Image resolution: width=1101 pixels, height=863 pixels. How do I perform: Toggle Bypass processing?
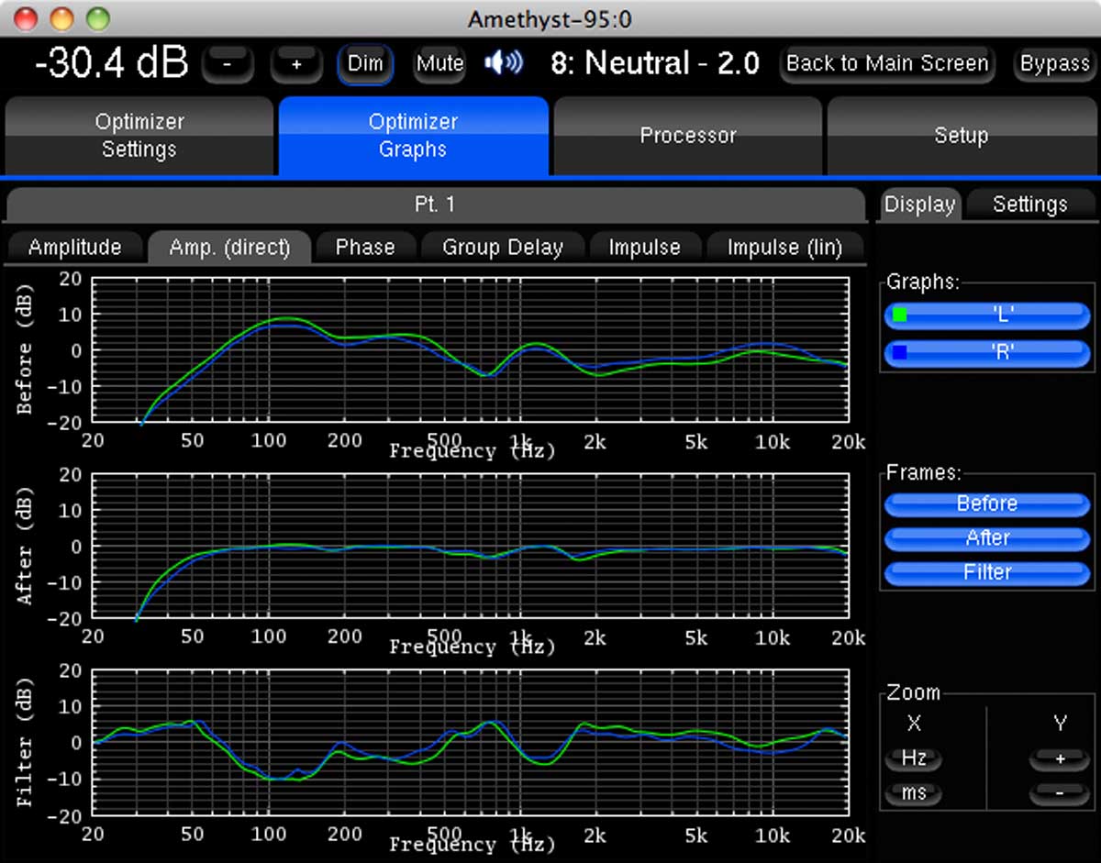(1054, 64)
